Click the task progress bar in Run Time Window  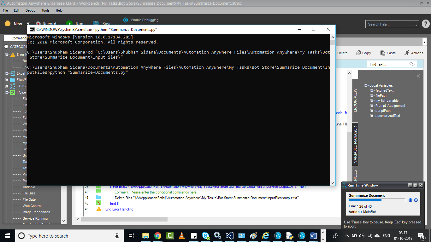(377, 200)
